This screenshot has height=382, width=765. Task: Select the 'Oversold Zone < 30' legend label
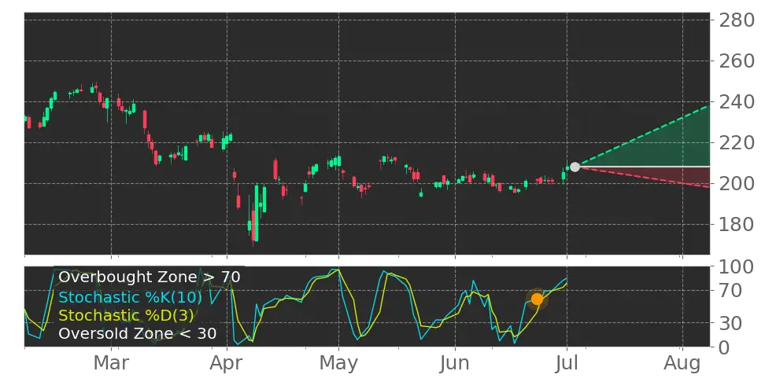pyautogui.click(x=138, y=334)
